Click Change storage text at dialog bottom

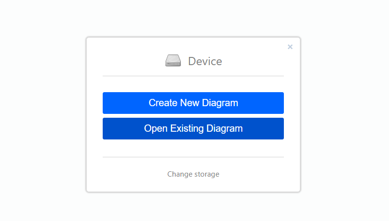(x=193, y=174)
